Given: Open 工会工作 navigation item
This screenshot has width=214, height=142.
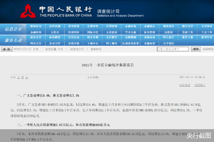Looking at the screenshot, I should coord(207,32).
